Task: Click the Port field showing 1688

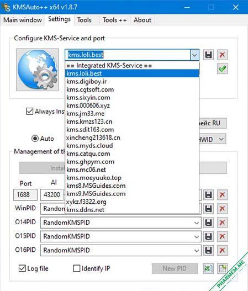Action: [x=25, y=195]
